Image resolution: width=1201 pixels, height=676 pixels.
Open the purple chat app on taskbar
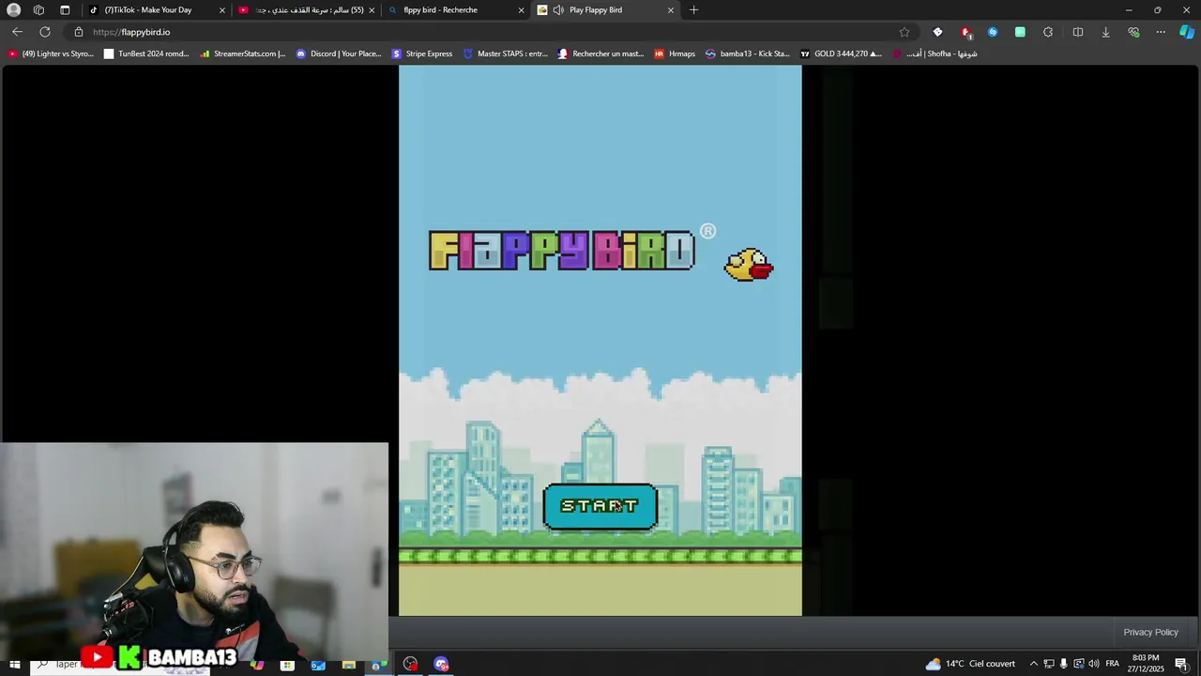click(441, 665)
